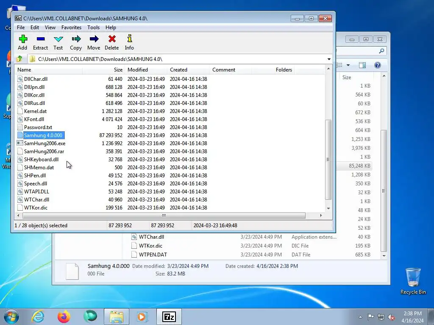
Task: Open the address path dropdown arrow
Action: pos(329,59)
